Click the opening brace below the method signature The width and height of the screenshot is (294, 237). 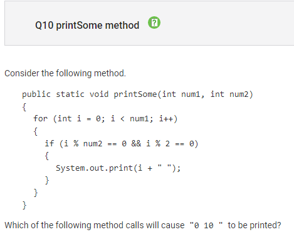(x=24, y=107)
